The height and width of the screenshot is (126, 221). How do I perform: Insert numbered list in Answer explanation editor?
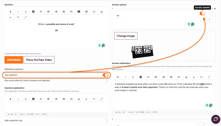point(164,77)
